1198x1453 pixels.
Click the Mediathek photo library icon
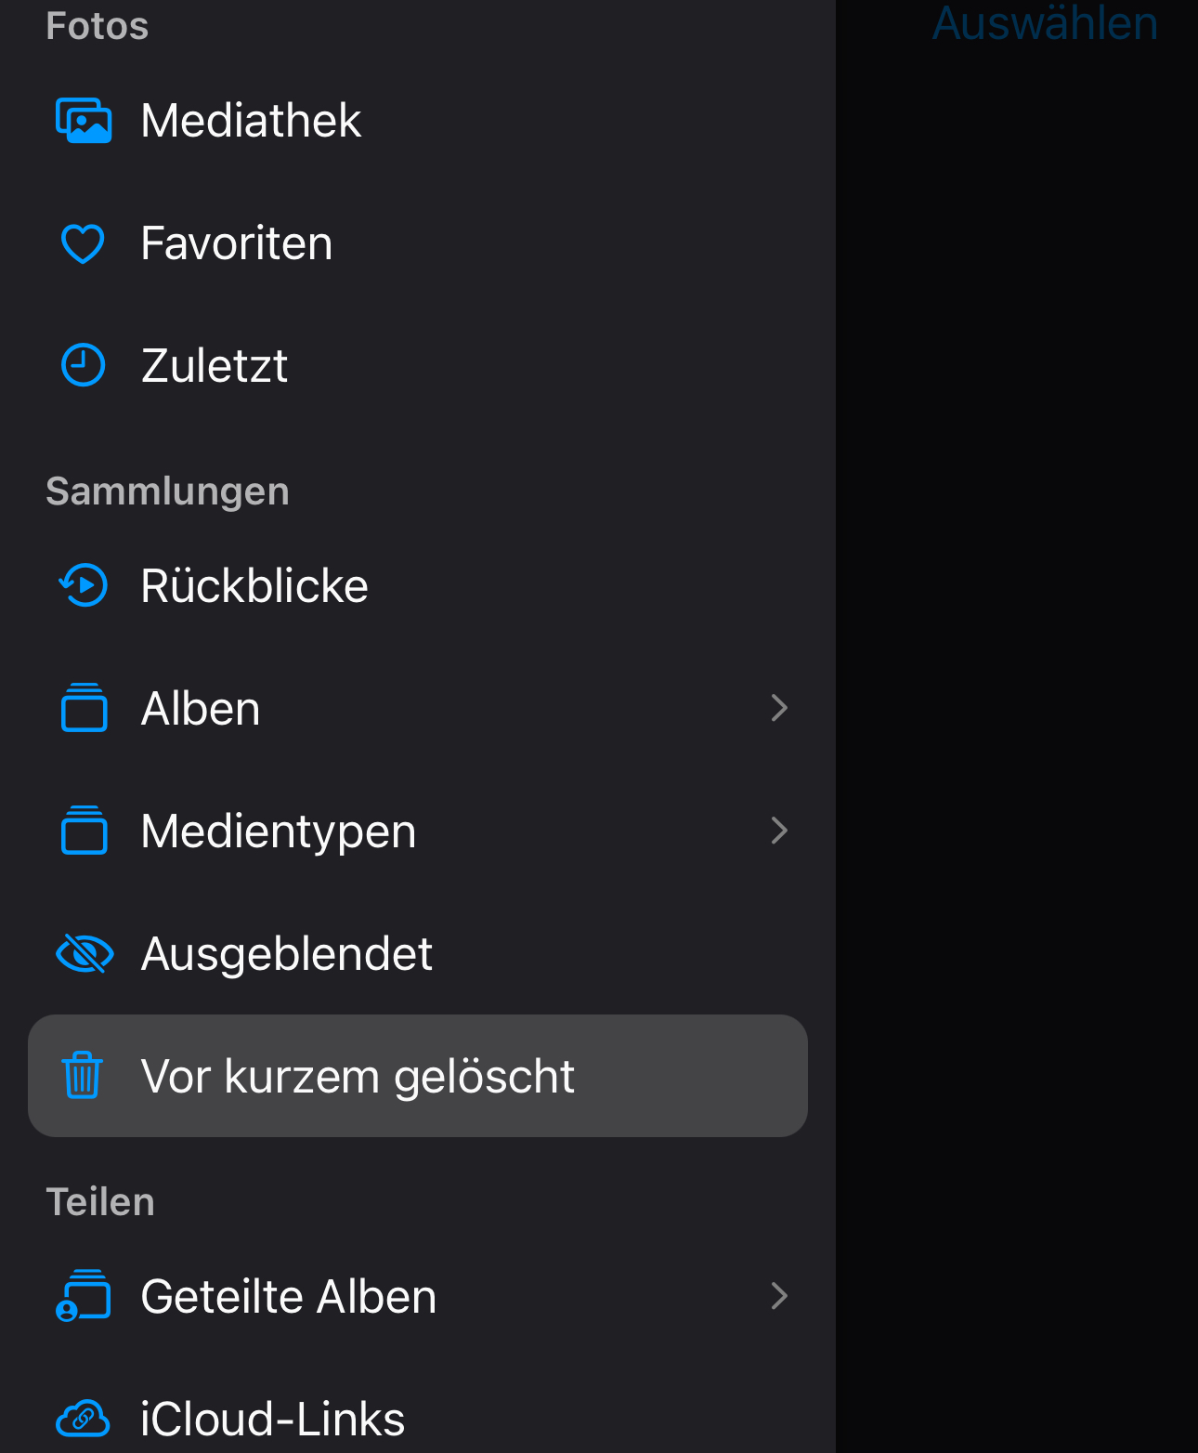click(x=84, y=121)
